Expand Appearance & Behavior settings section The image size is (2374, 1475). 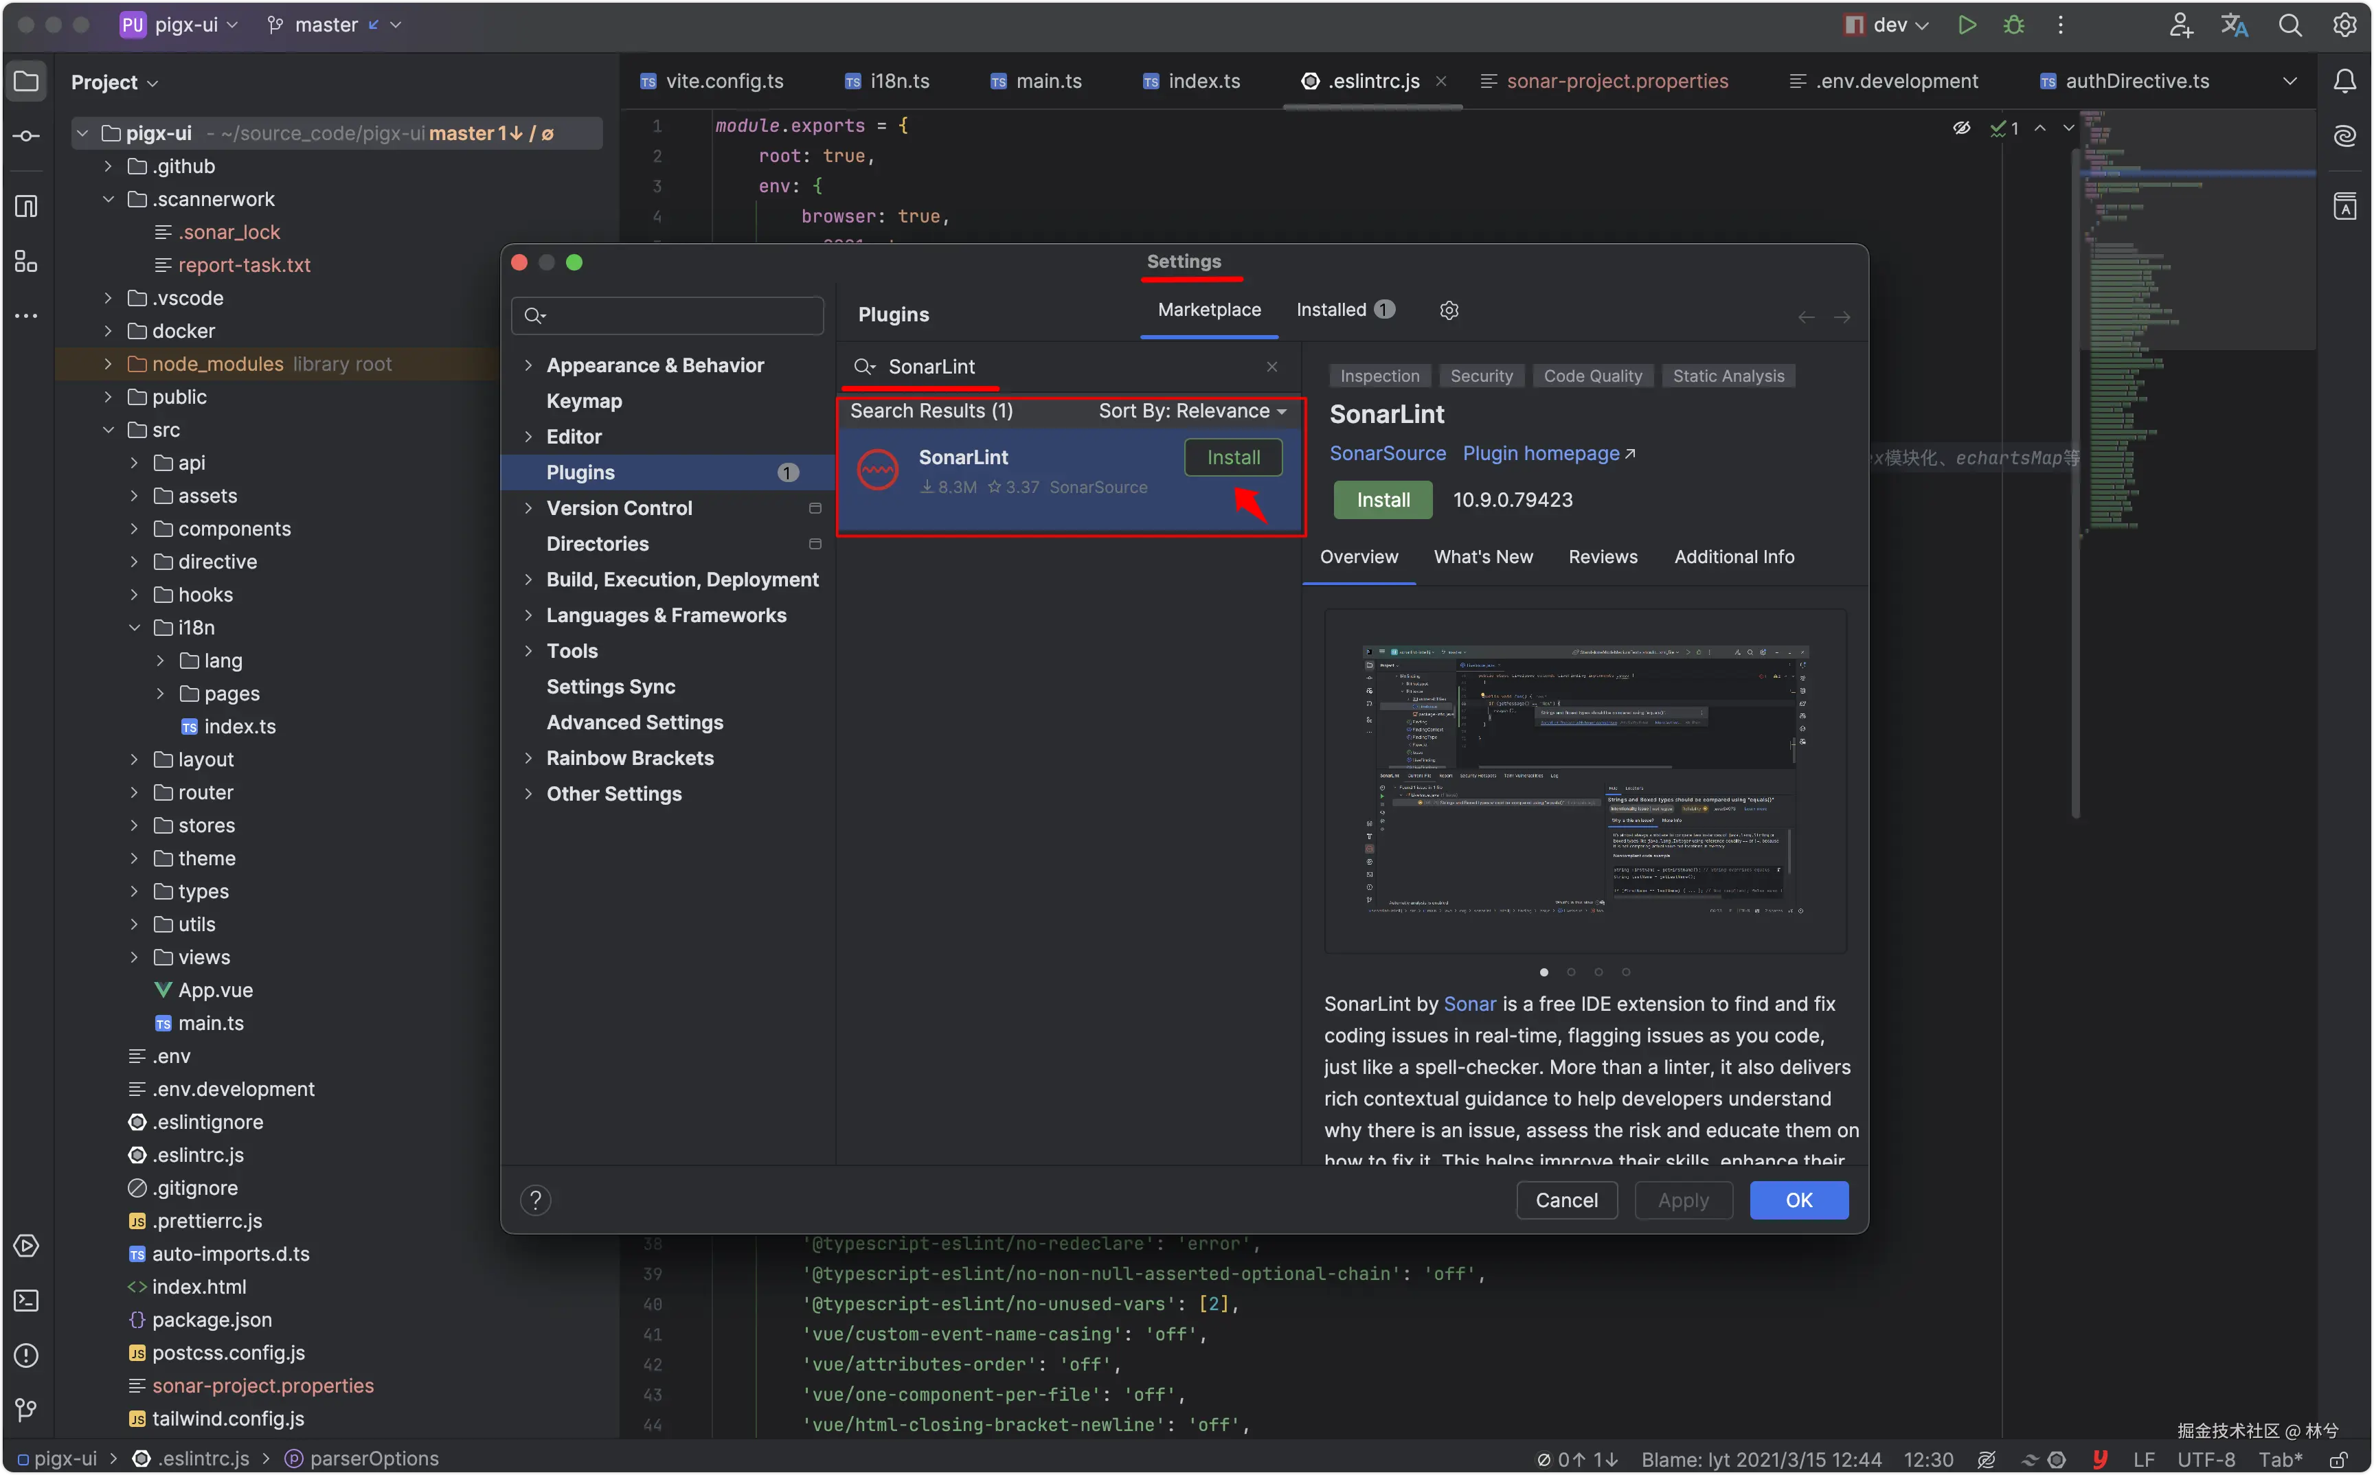528,366
